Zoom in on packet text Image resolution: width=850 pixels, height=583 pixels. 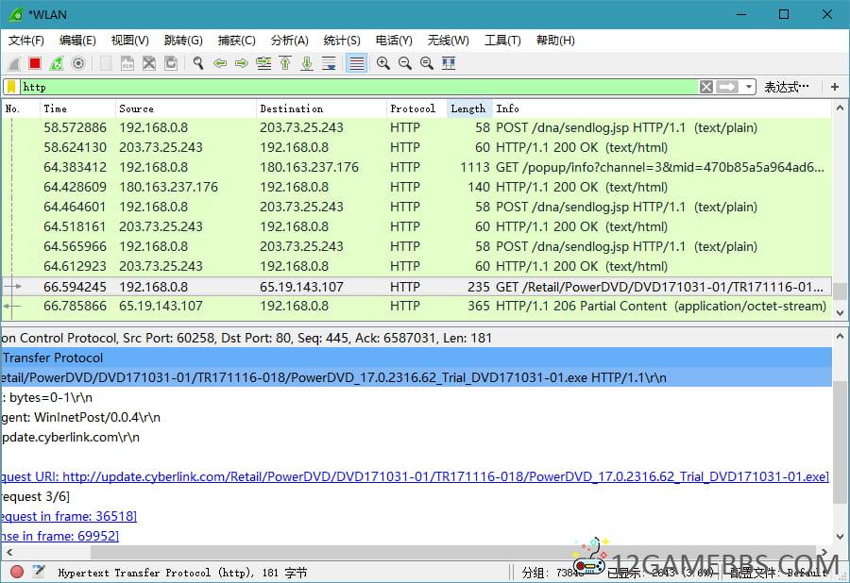point(383,63)
